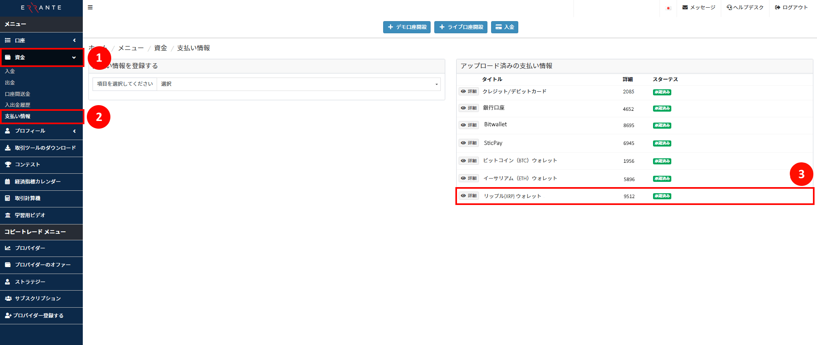The image size is (817, 345).
Task: View 詳細 for SticPay
Action: [x=469, y=143]
